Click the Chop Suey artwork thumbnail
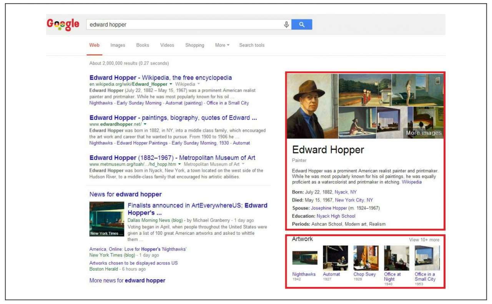Screen dimensions: 492x304 (366, 258)
